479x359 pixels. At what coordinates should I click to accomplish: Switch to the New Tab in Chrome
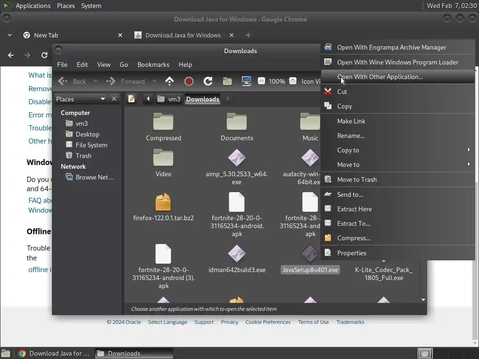point(73,35)
